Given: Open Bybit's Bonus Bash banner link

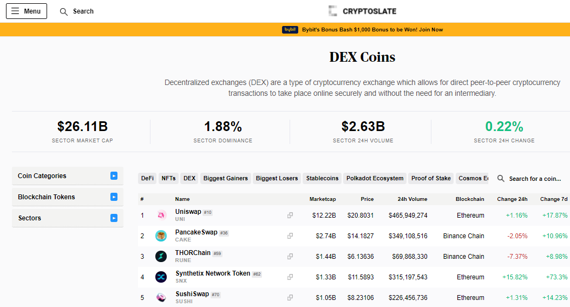Looking at the screenshot, I should [x=372, y=30].
